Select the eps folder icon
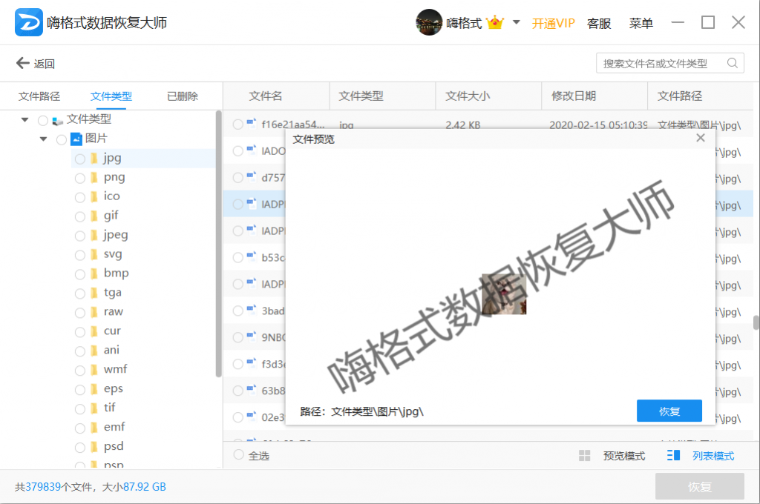The width and height of the screenshot is (760, 504). (x=94, y=389)
